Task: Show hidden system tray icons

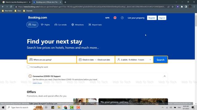Action: click(163, 107)
